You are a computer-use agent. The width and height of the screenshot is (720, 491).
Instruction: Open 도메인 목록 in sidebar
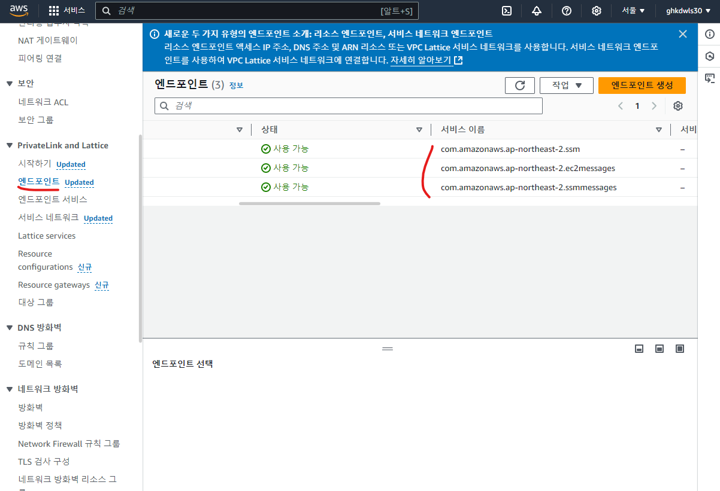pos(40,364)
